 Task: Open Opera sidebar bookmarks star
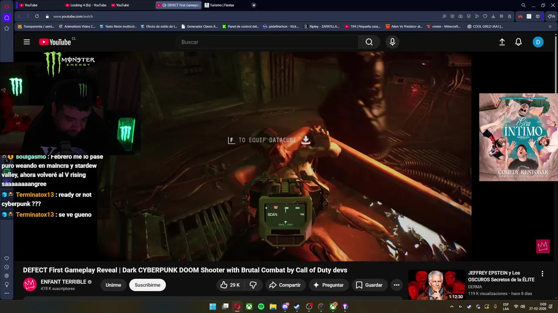[7, 28]
